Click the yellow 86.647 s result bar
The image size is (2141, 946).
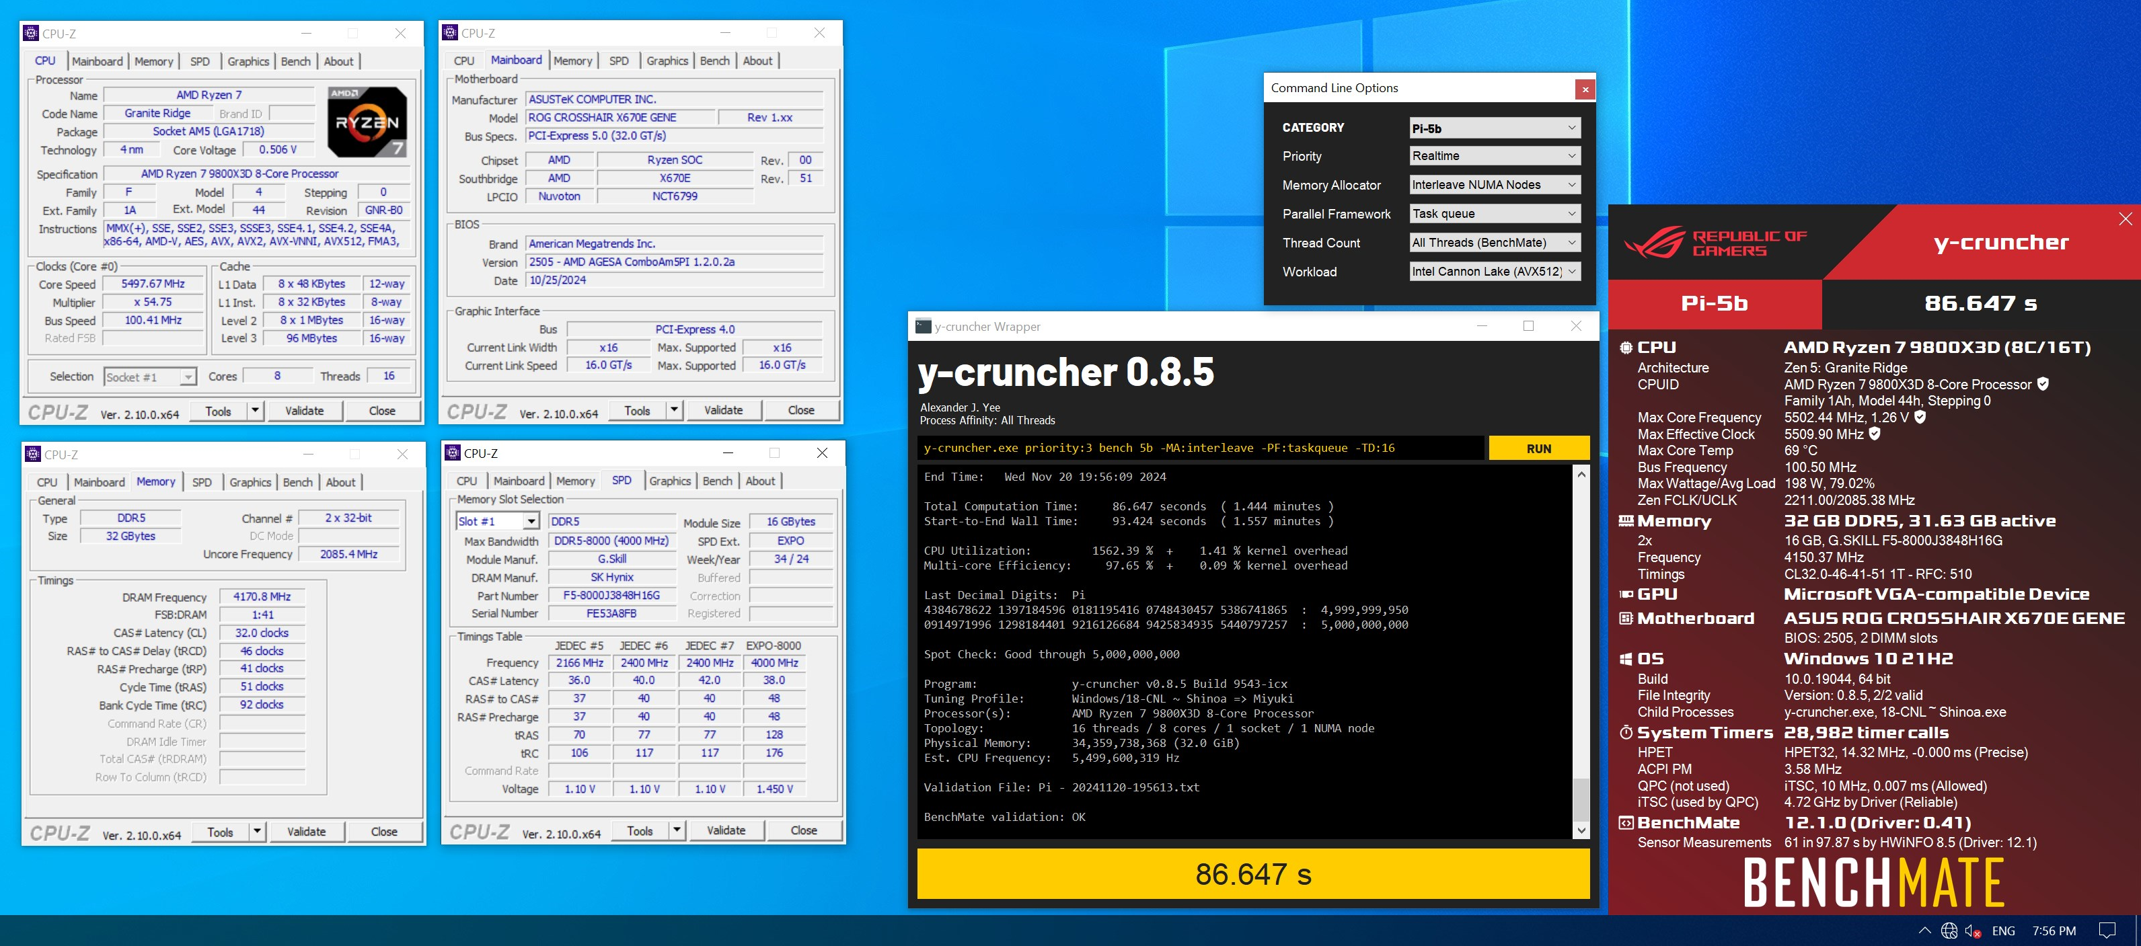(x=1253, y=874)
